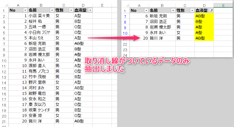The height and width of the screenshot is (127, 234).
Task: Select column B header in left table
Action: [41, 5]
